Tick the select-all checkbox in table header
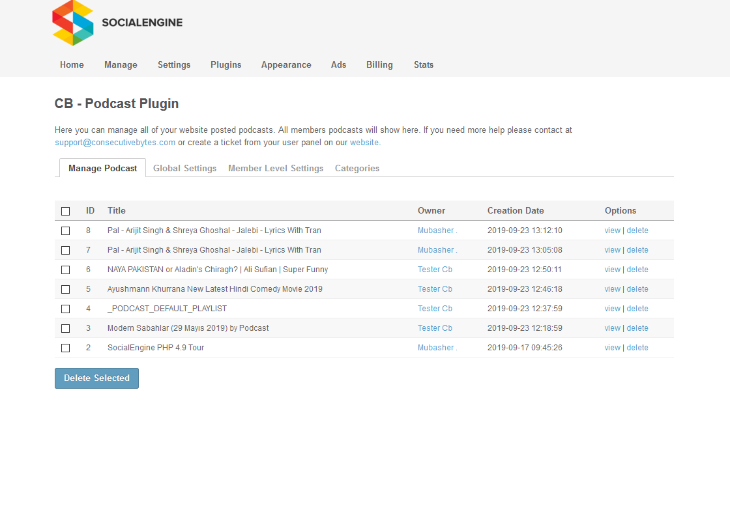This screenshot has width=730, height=532. tap(65, 211)
